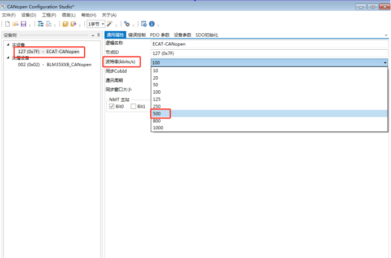Open the 文件(F) menu
391x258 pixels.
[8, 15]
